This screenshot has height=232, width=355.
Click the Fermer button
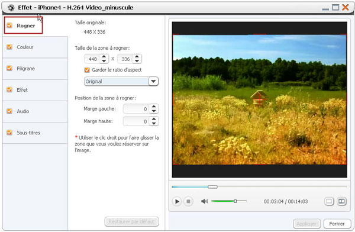tap(337, 224)
